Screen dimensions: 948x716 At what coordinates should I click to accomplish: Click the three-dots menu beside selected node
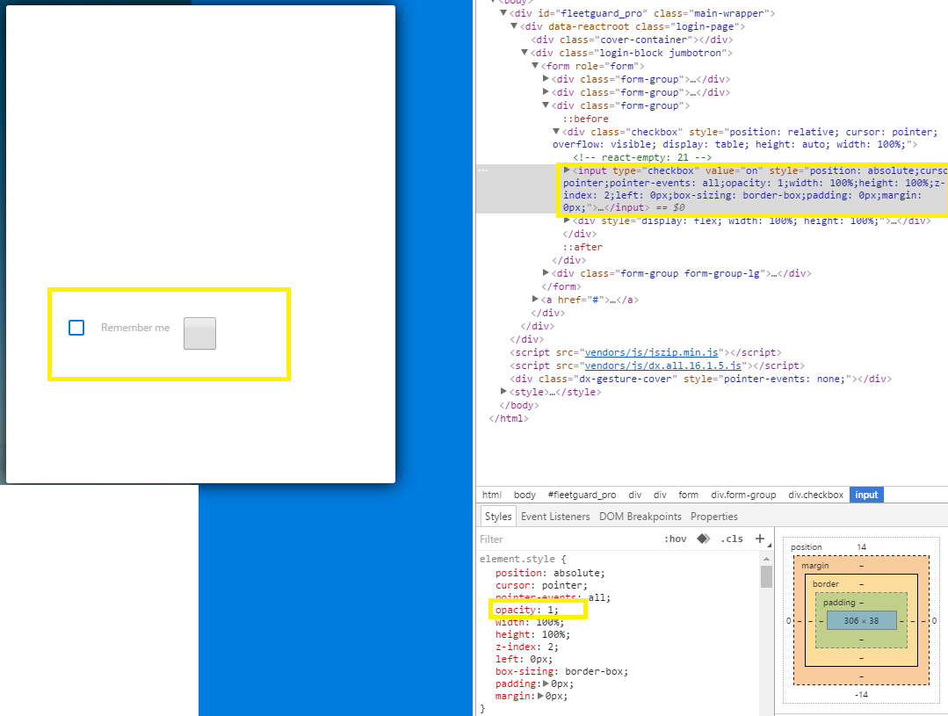(x=482, y=170)
